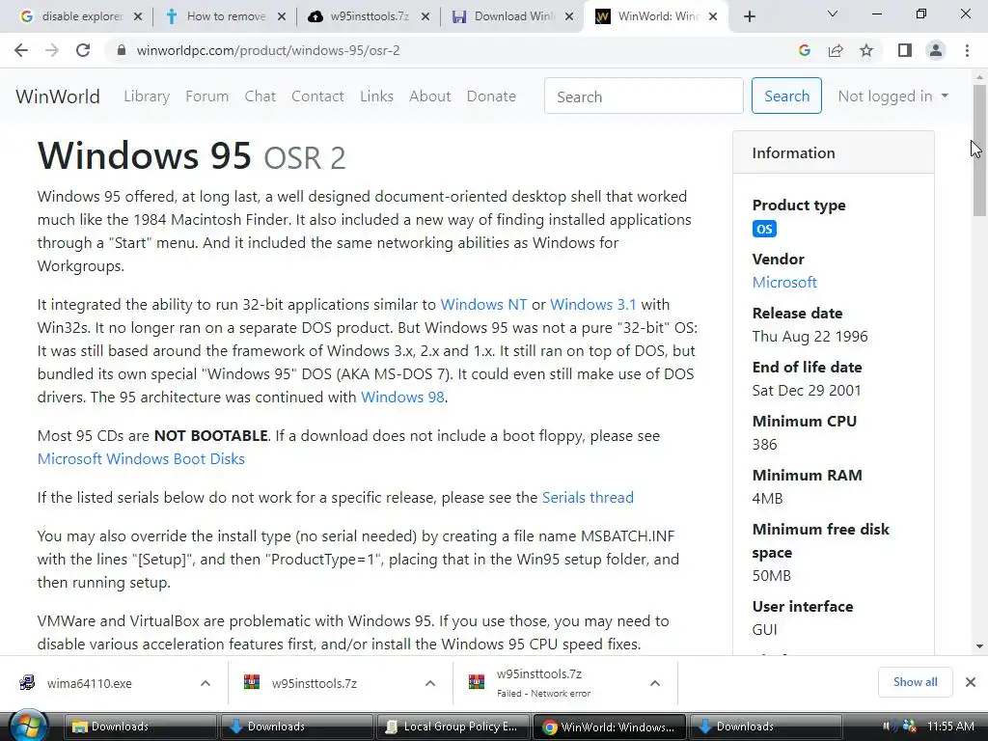Click the volume icon in system tray
Image resolution: width=988 pixels, height=741 pixels.
pos(887,727)
